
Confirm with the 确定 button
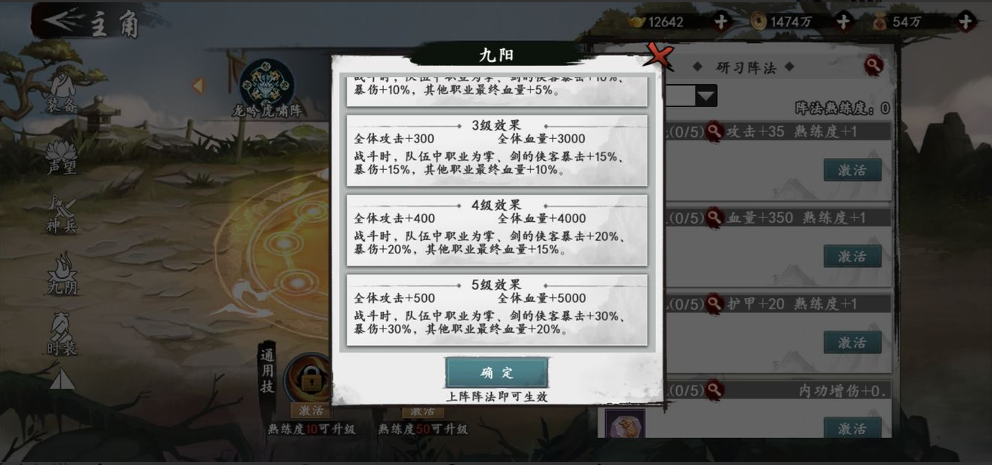[x=496, y=373]
